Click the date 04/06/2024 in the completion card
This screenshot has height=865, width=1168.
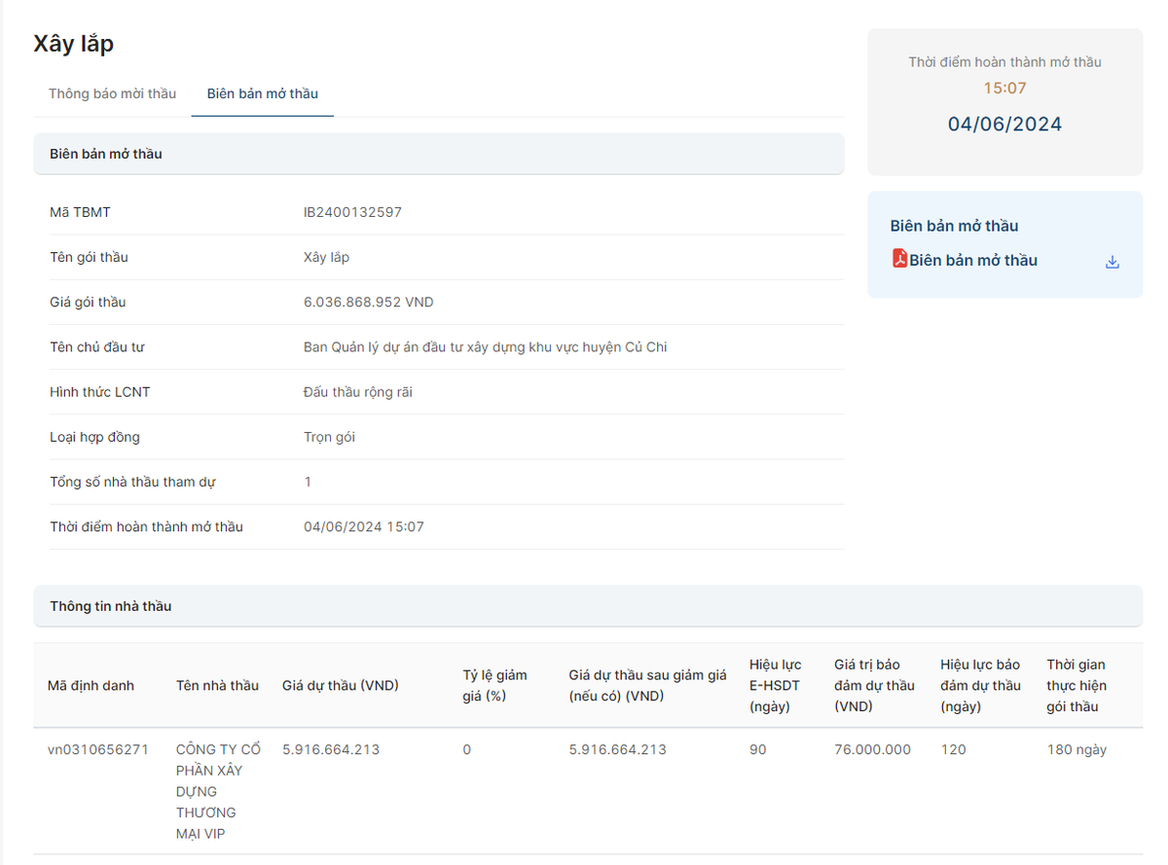1004,125
